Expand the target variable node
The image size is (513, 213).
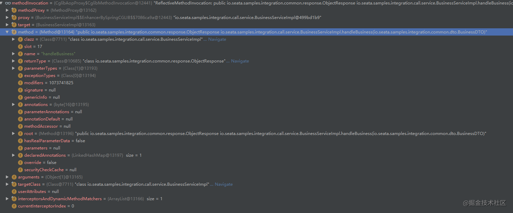7,25
